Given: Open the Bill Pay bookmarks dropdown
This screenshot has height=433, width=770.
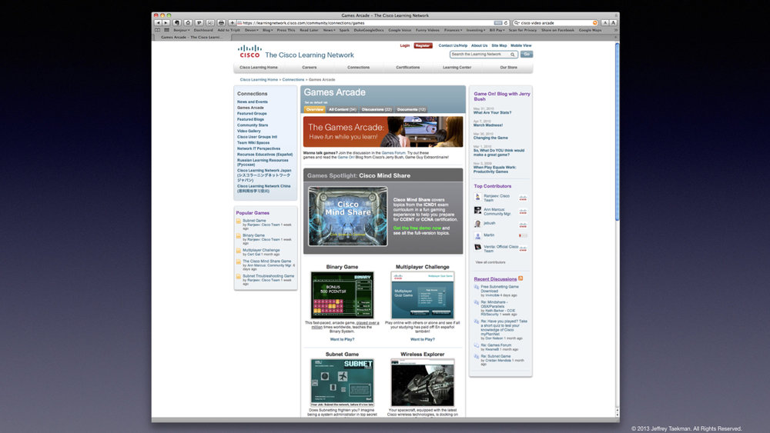Looking at the screenshot, I should [497, 30].
